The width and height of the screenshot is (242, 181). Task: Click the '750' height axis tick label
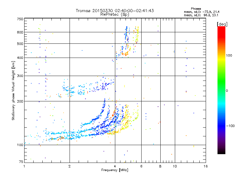[x=20, y=19]
